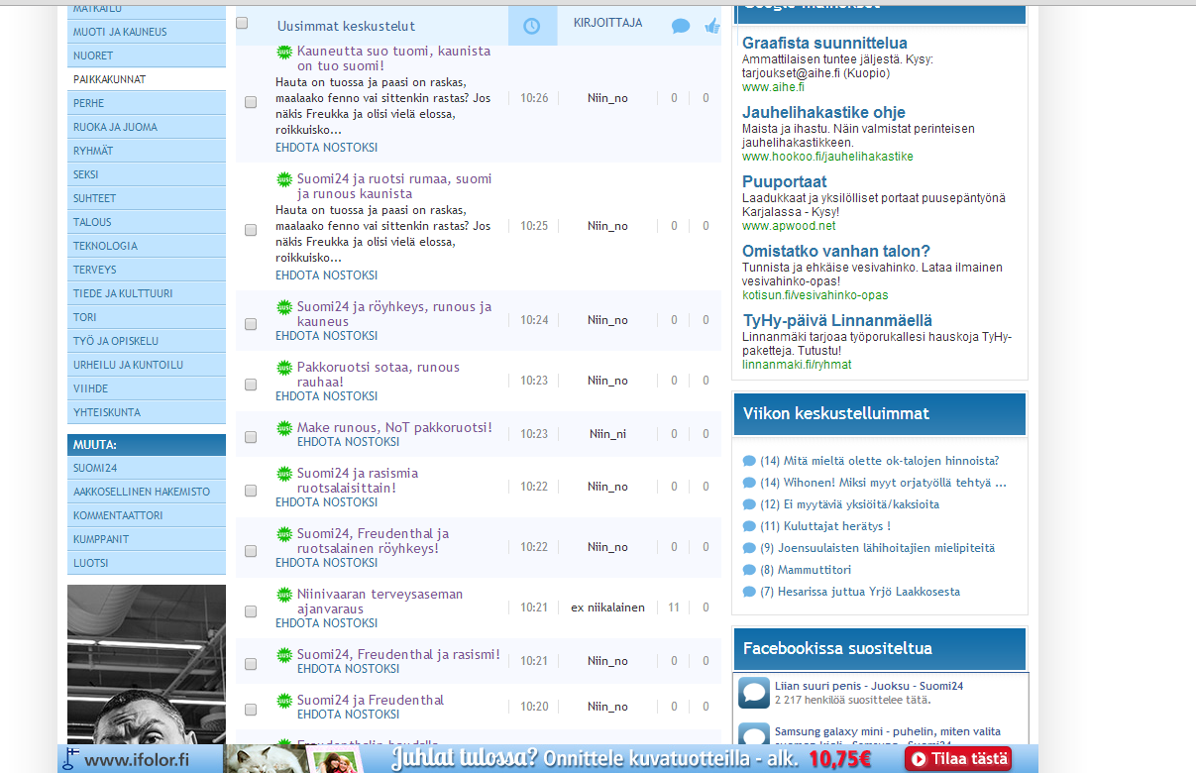Sort by likes thumbs-up icon
Viewport: 1196px width, 773px height.
(x=711, y=27)
